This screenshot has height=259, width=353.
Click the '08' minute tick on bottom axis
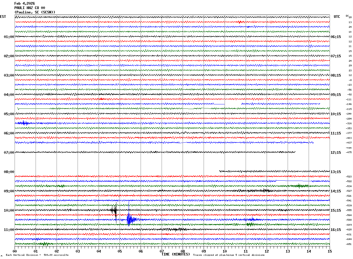click(x=183, y=251)
